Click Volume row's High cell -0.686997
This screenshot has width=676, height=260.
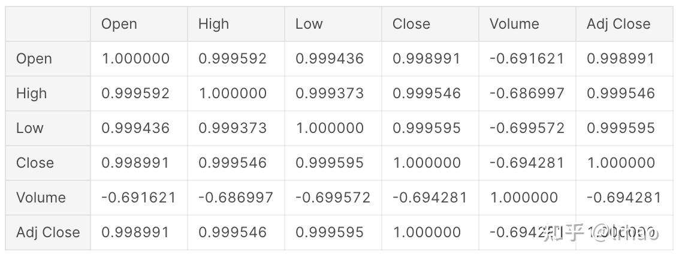pyautogui.click(x=236, y=198)
